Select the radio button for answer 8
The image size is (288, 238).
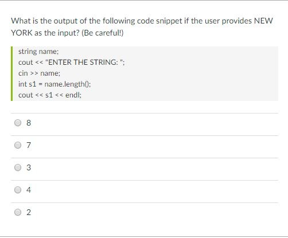(18, 123)
